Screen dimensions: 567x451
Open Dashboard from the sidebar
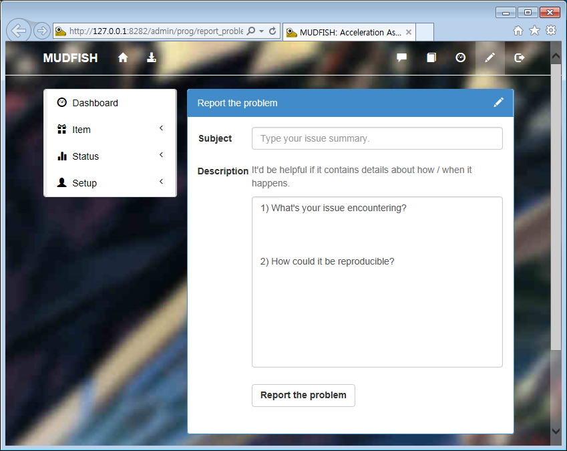pos(95,103)
